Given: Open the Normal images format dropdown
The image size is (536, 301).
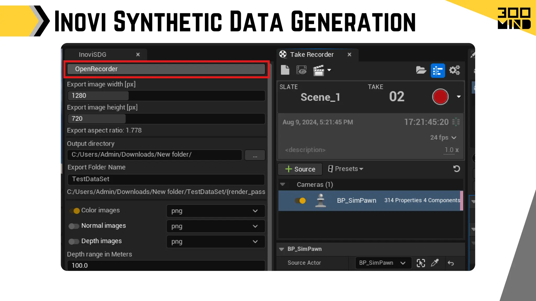Looking at the screenshot, I should pos(216,226).
